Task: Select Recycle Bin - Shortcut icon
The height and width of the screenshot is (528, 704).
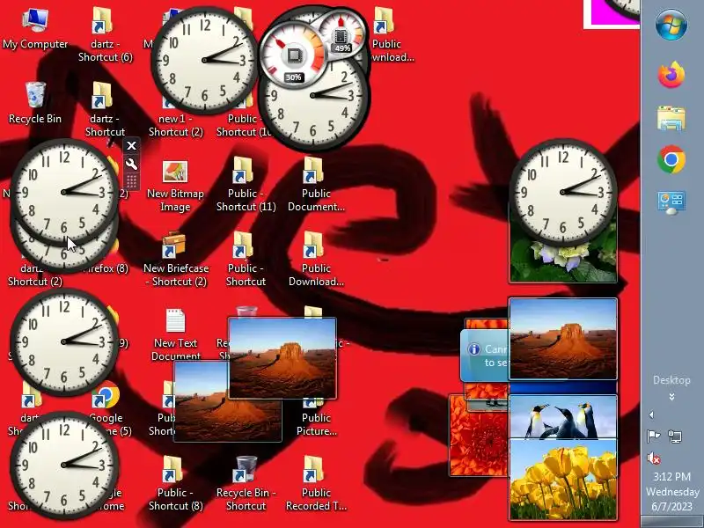Action: tap(246, 484)
